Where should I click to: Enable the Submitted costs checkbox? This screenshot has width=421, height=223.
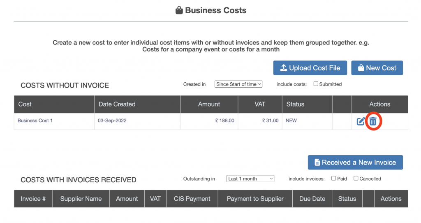pyautogui.click(x=316, y=84)
